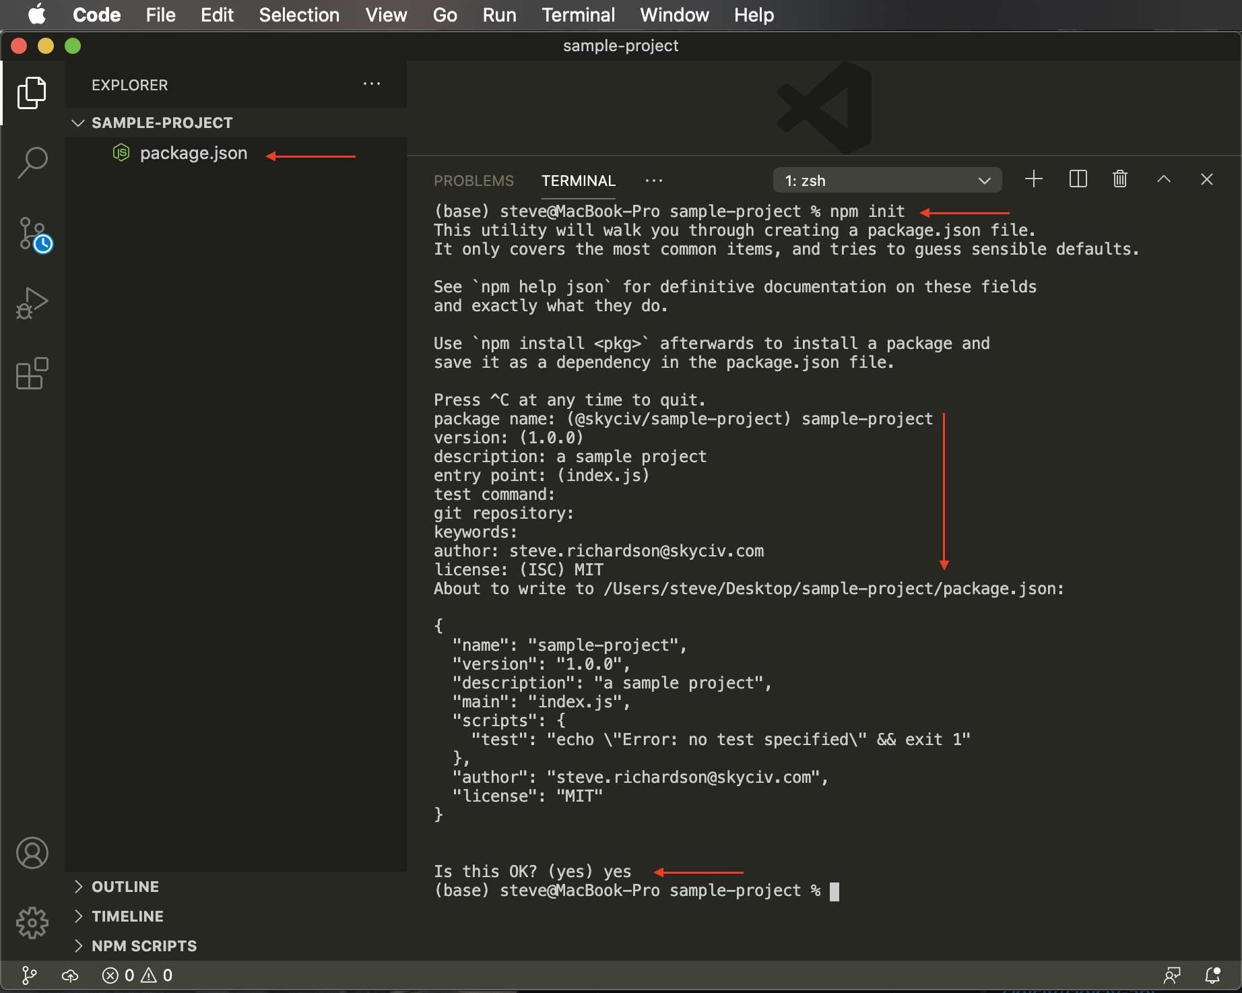Split the terminal pane
Image resolution: width=1242 pixels, height=993 pixels.
pyautogui.click(x=1078, y=179)
